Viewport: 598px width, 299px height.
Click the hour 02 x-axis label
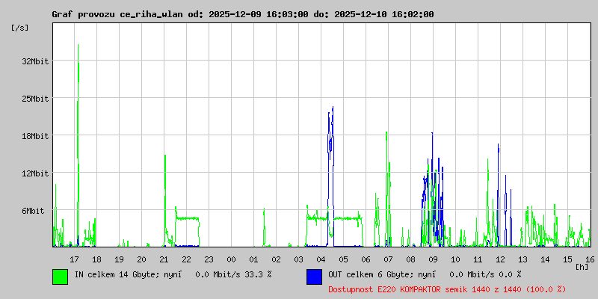pos(276,259)
